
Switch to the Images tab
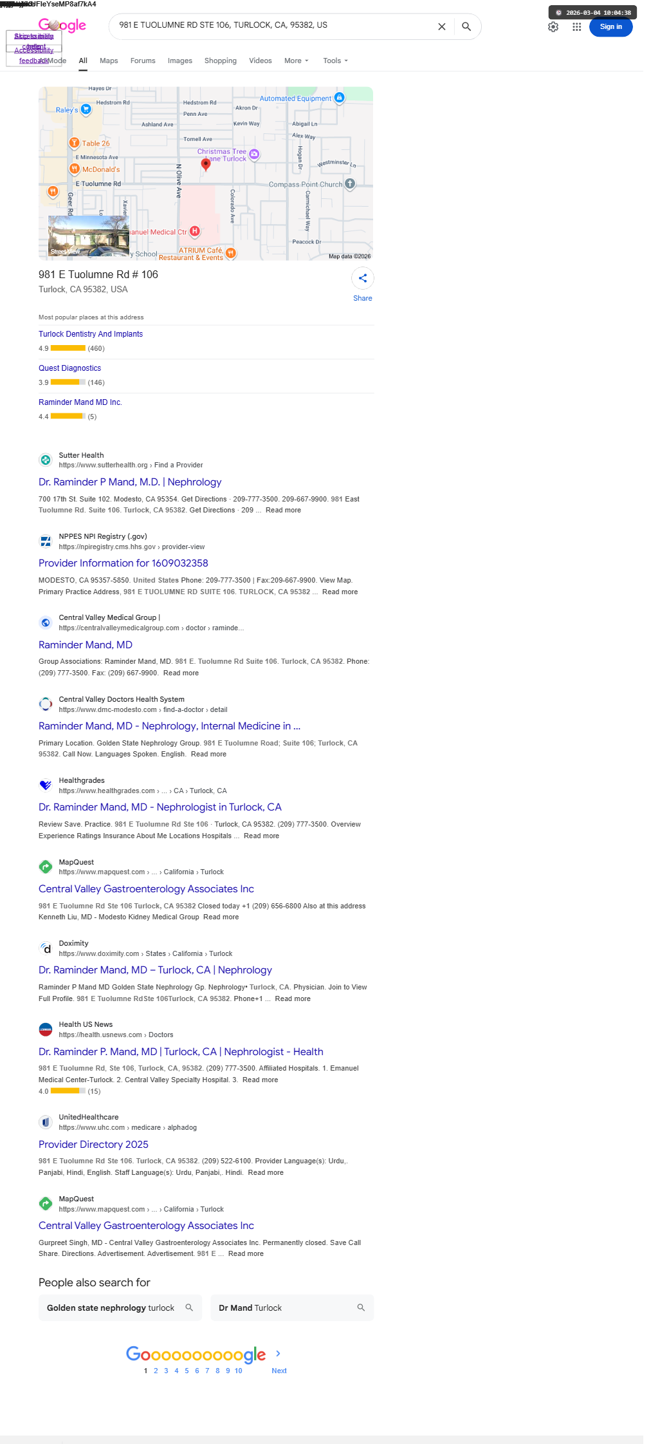coord(180,61)
